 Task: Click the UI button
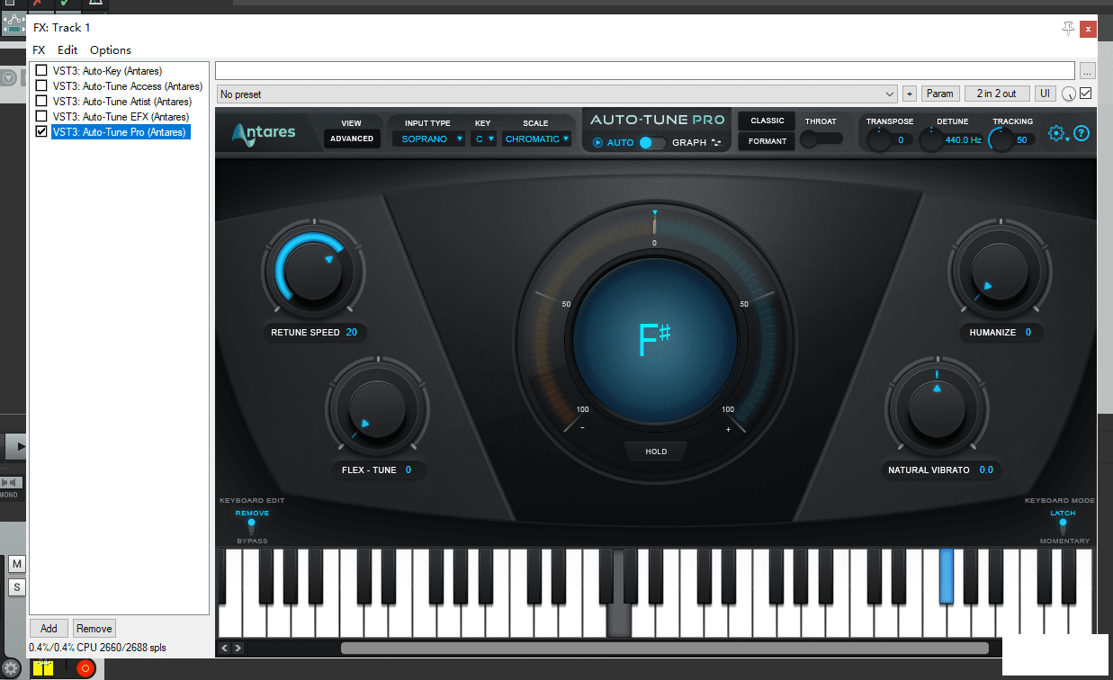[1046, 94]
